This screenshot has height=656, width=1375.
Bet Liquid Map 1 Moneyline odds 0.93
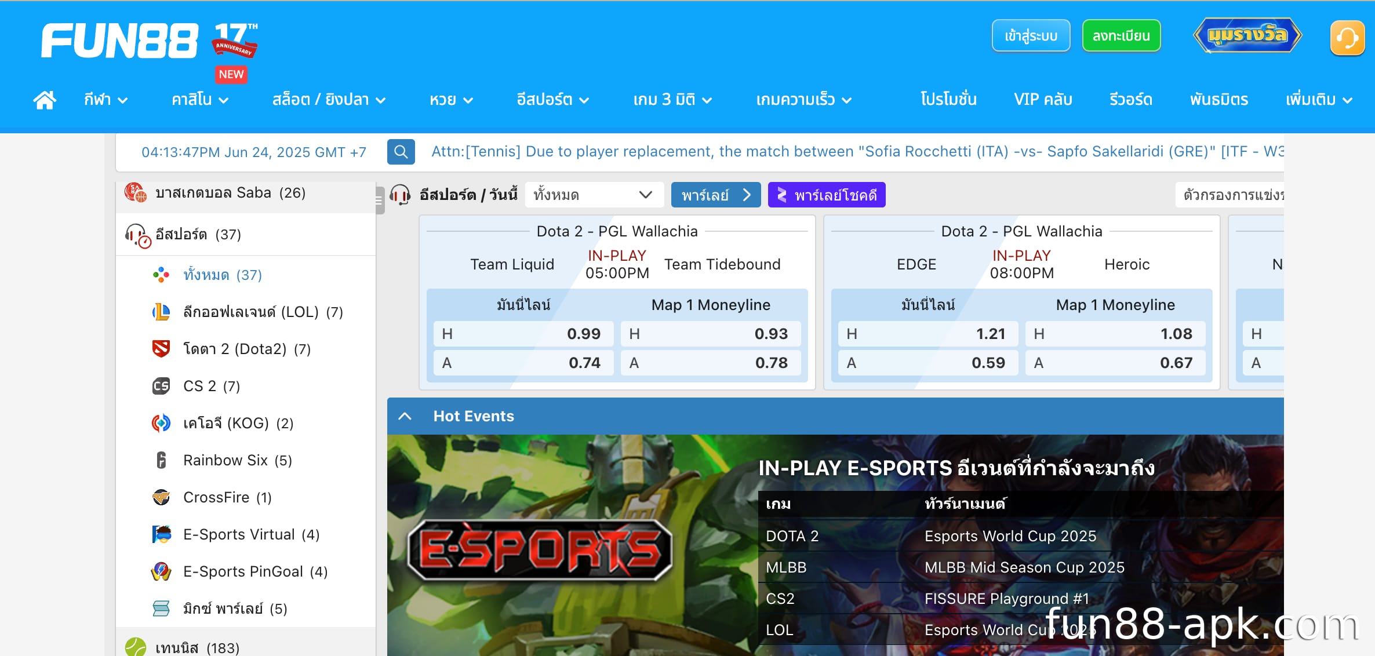711,334
